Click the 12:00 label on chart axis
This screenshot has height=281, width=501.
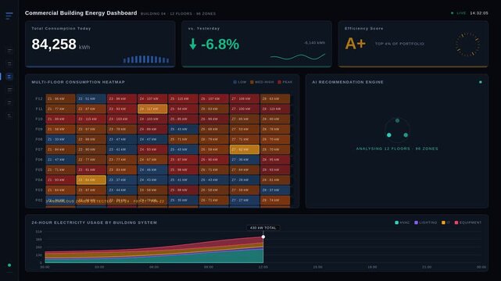point(263,267)
